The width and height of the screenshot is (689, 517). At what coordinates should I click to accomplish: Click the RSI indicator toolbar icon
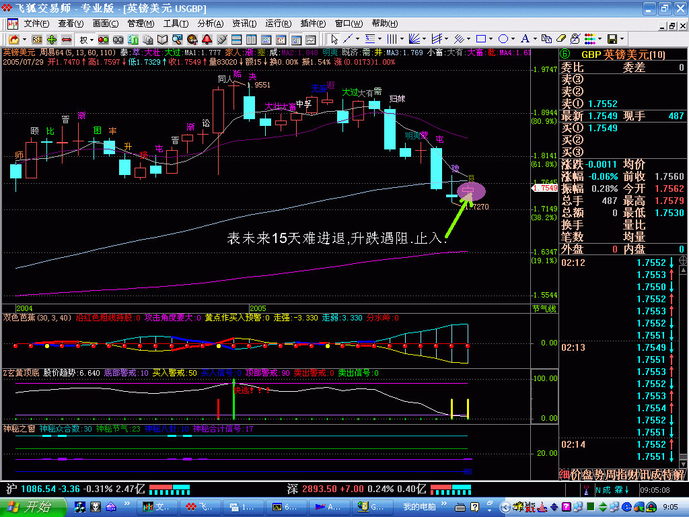click(x=37, y=39)
